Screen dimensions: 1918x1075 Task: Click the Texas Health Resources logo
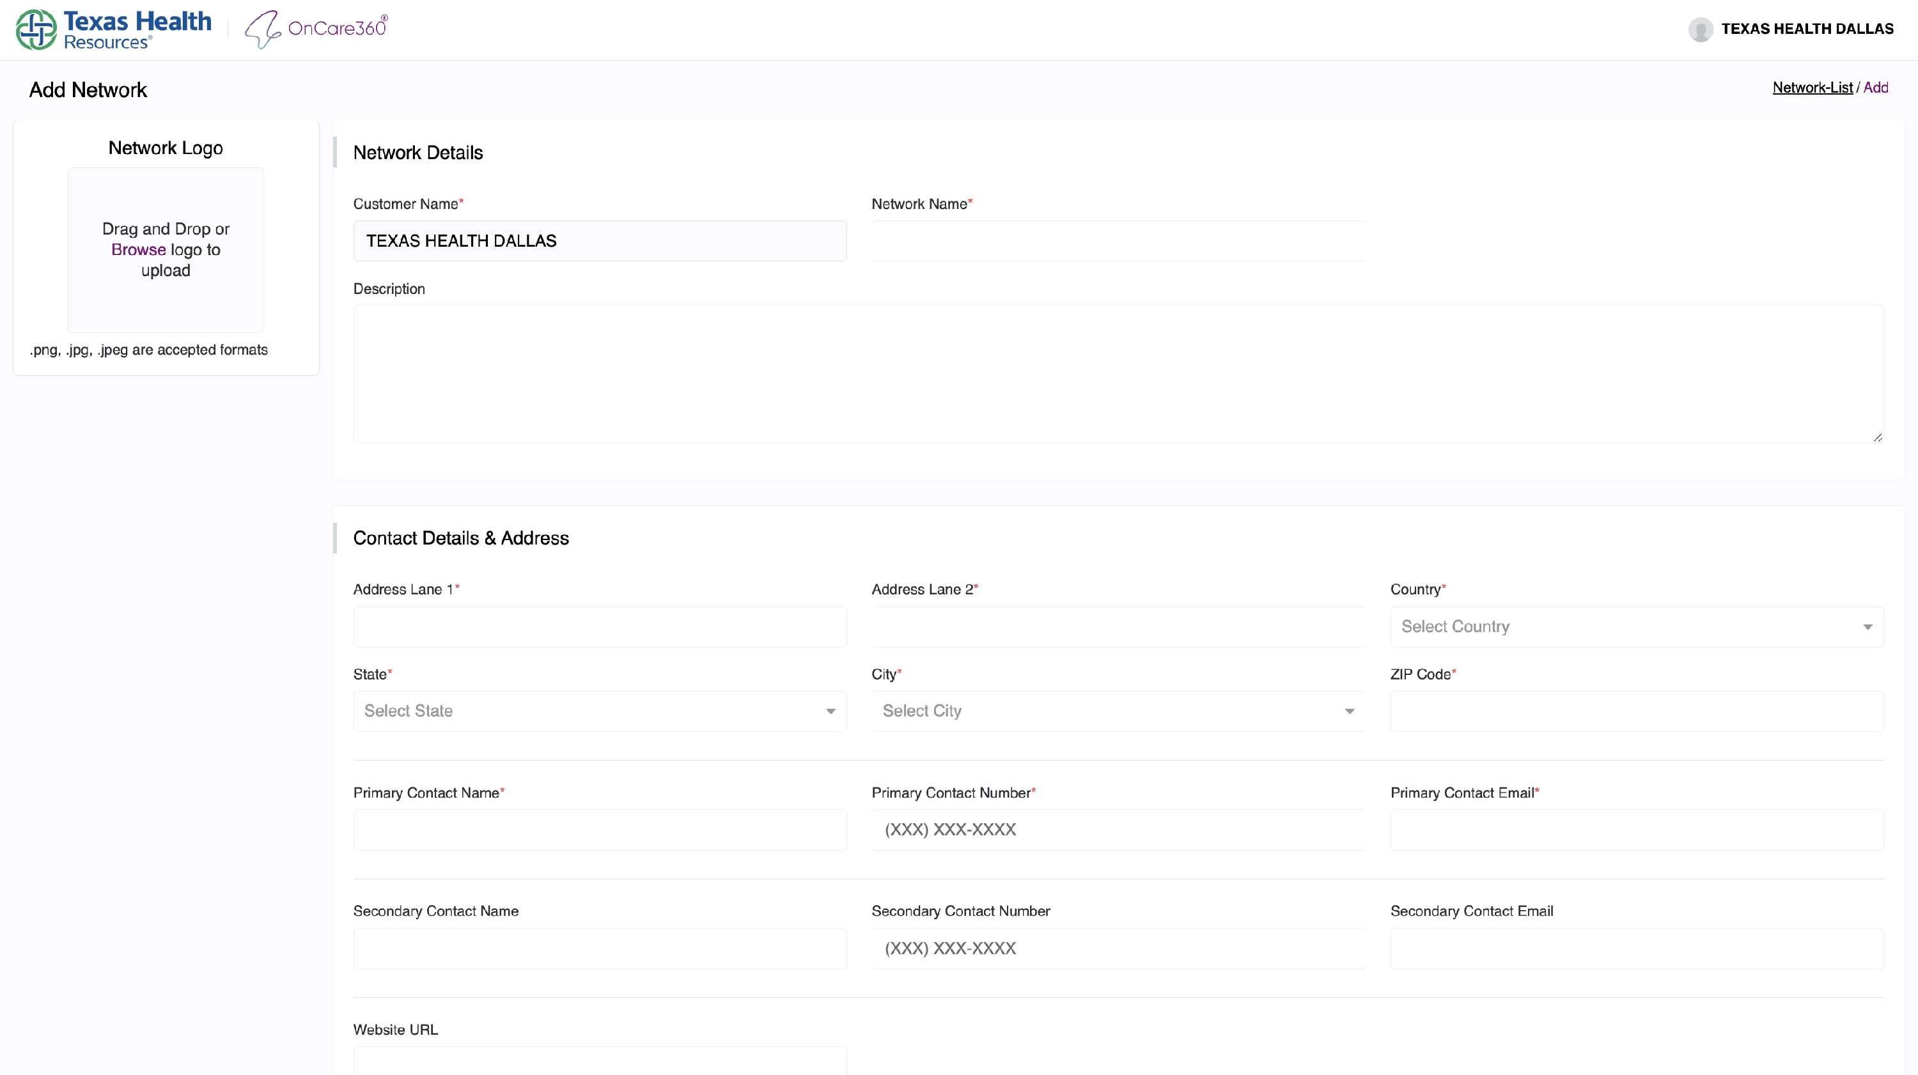(x=114, y=30)
